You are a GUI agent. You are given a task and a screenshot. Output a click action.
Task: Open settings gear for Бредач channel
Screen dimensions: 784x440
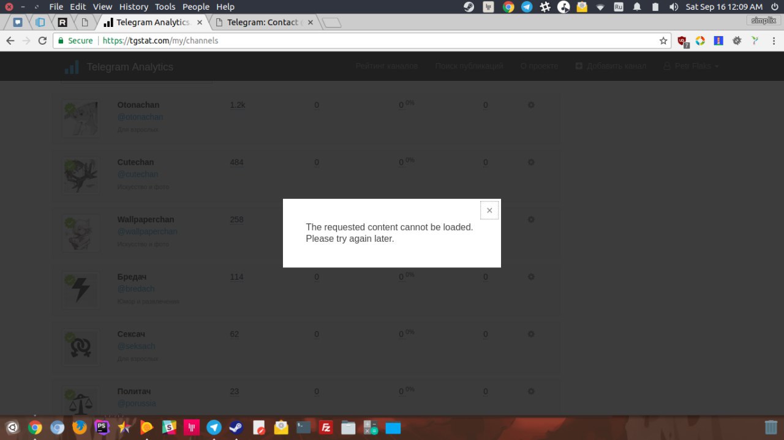(x=531, y=277)
